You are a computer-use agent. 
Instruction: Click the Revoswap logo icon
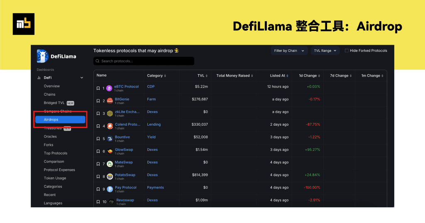(111, 202)
